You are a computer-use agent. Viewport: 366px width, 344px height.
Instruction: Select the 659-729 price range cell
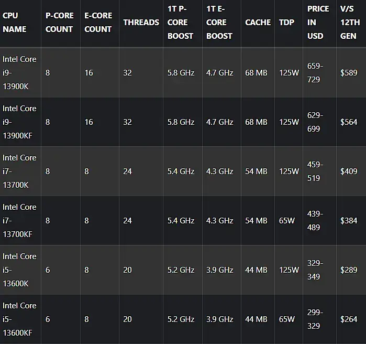316,72
